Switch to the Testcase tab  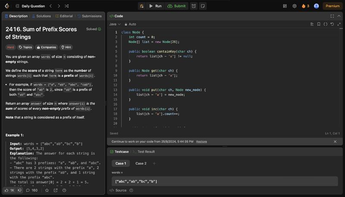tap(119, 152)
